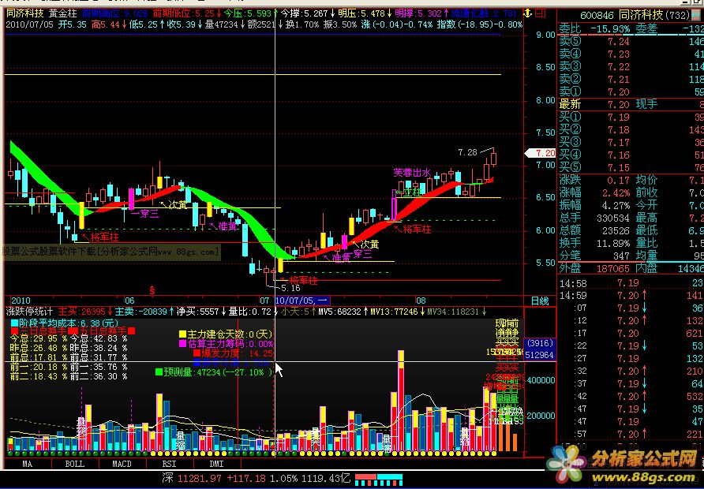Click the 06 month marker on the date axis
Viewport: 704px width, 489px height.
click(129, 300)
